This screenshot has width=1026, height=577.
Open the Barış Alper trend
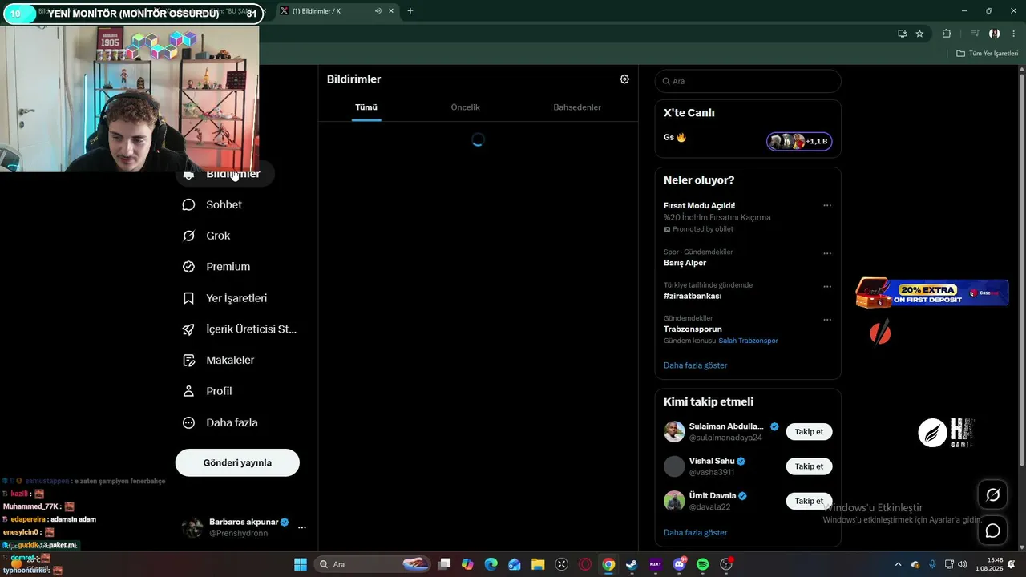[685, 263]
